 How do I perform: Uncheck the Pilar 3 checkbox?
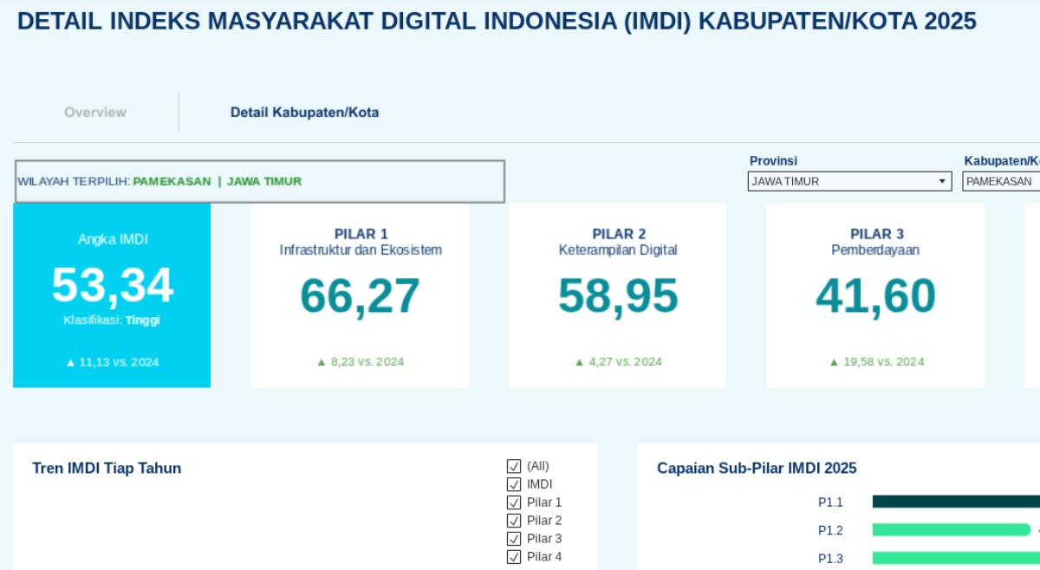[x=514, y=539]
